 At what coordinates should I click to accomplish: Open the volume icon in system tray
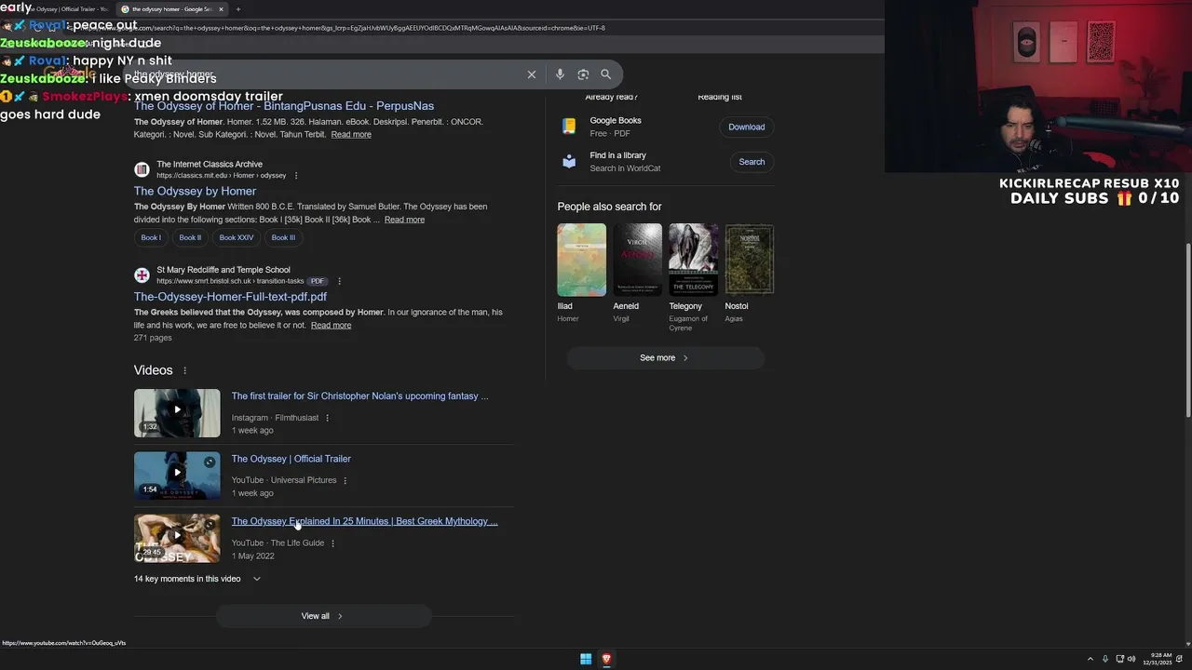pos(1131,659)
